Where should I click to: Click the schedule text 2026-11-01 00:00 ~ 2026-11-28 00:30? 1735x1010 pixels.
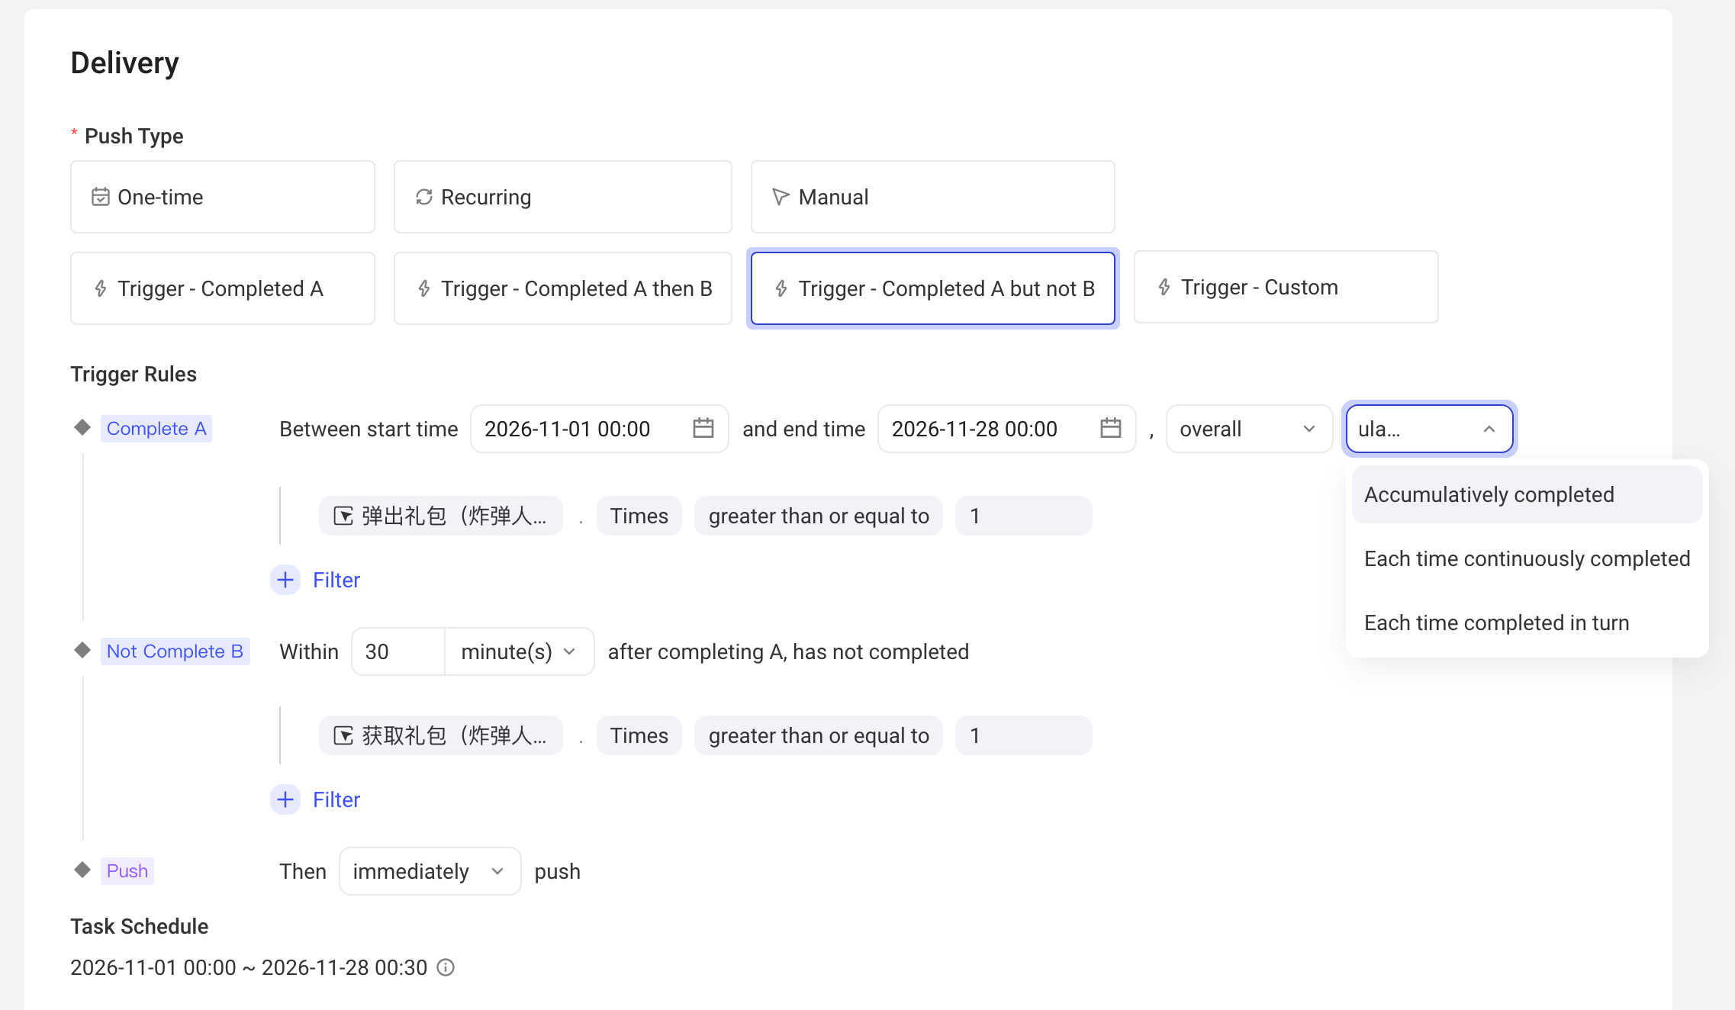coord(249,967)
